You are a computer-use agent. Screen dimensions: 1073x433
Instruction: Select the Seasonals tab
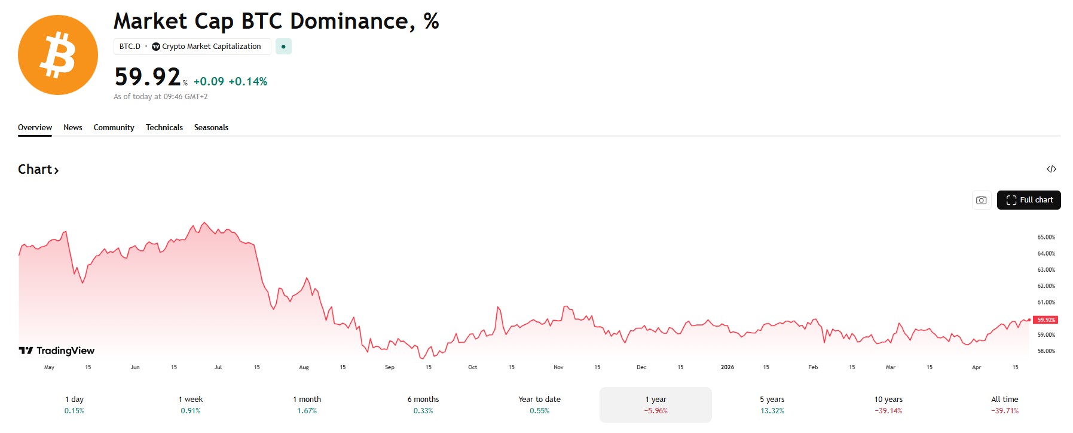211,127
